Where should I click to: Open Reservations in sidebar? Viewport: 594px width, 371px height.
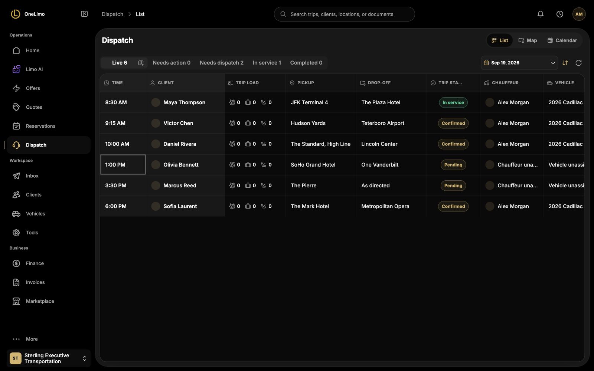pos(48,126)
